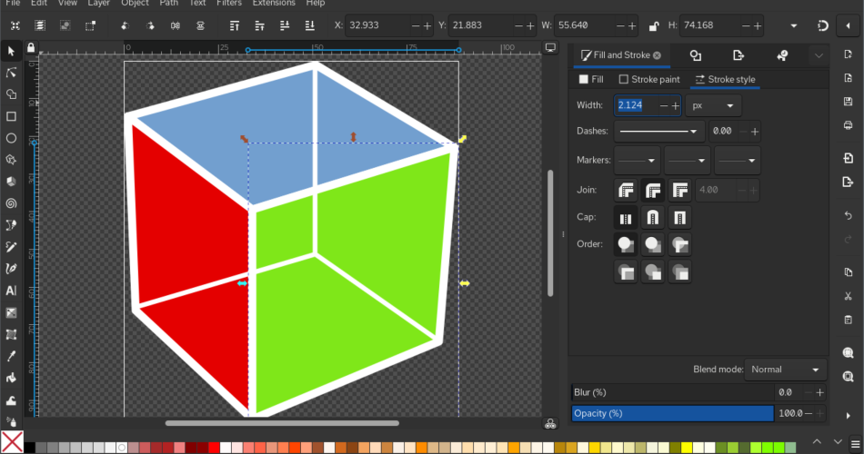This screenshot has width=864, height=454.
Task: Open the units dropdown after H field
Action: (x=793, y=25)
